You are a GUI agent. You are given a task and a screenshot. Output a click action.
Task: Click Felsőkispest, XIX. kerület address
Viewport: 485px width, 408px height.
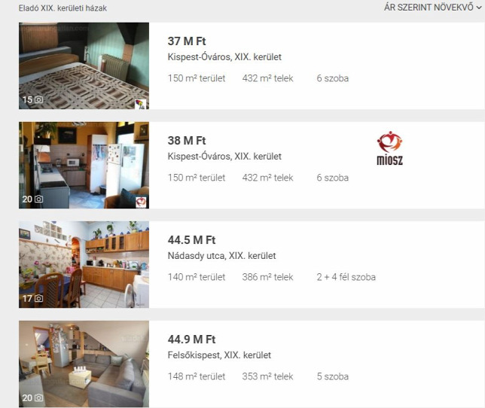[x=219, y=355]
